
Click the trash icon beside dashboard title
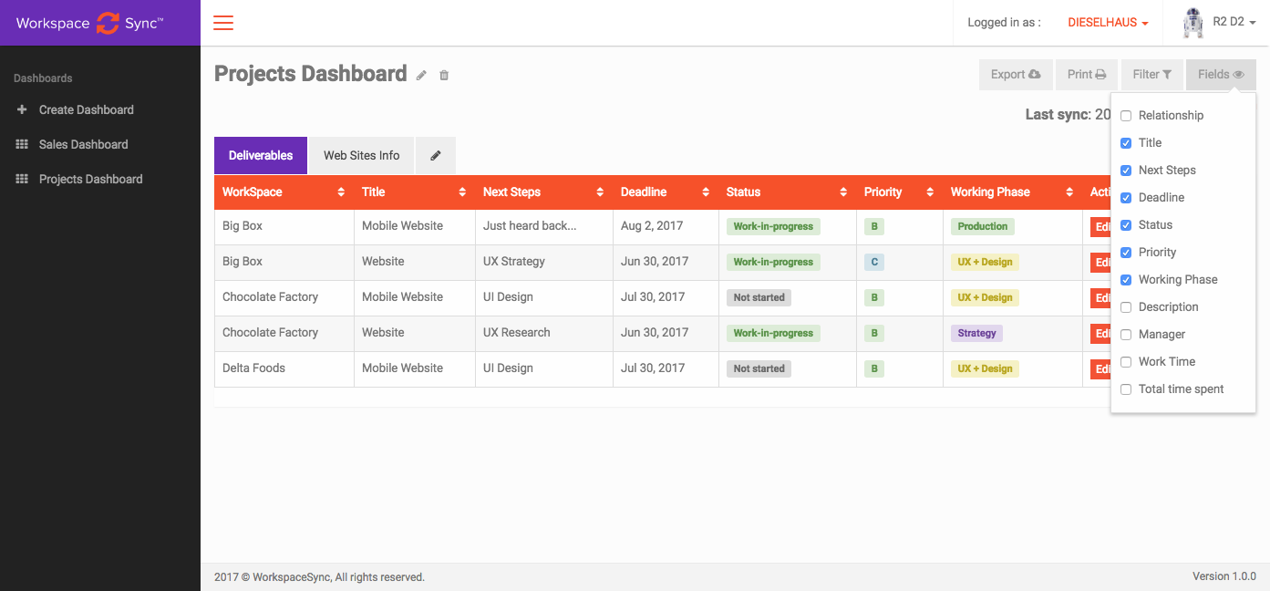point(444,76)
